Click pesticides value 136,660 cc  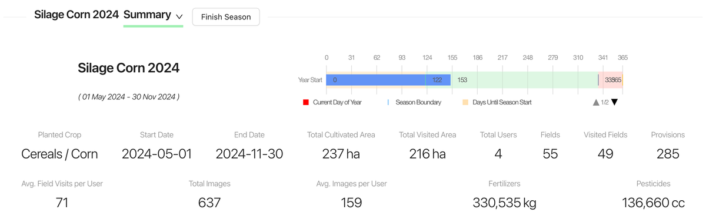pos(653,203)
